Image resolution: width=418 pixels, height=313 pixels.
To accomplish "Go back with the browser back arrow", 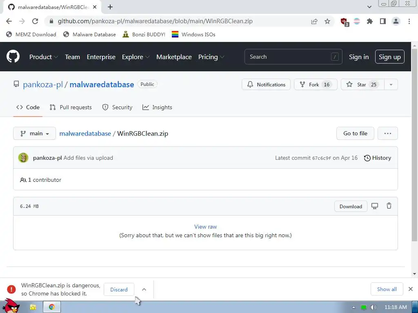I will click(x=9, y=21).
